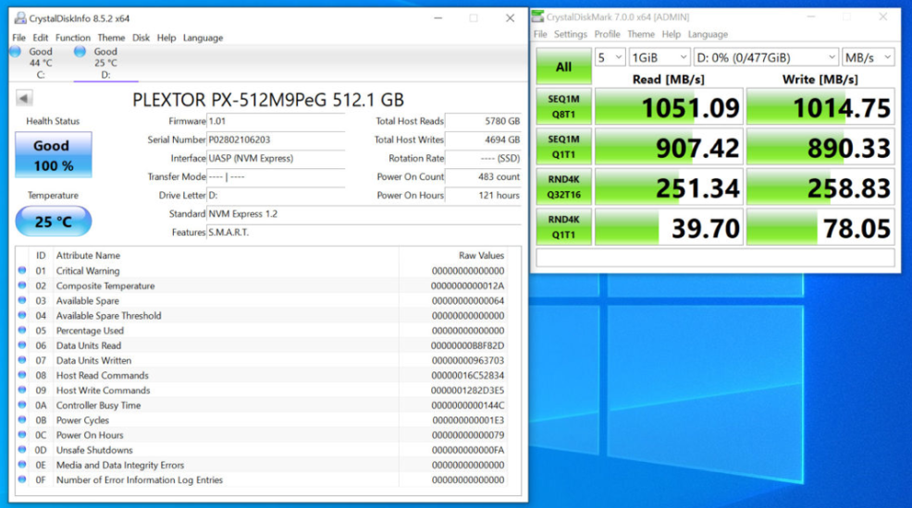Click the Total Host Reads value 5780 GB
This screenshot has width=912, height=508.
483,121
